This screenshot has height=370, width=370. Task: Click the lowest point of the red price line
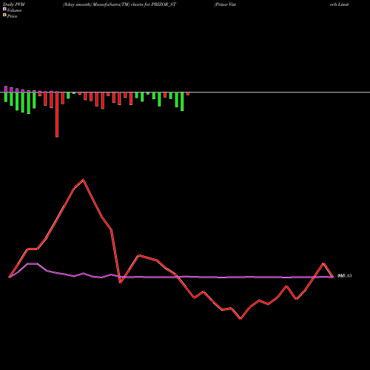coord(240,319)
